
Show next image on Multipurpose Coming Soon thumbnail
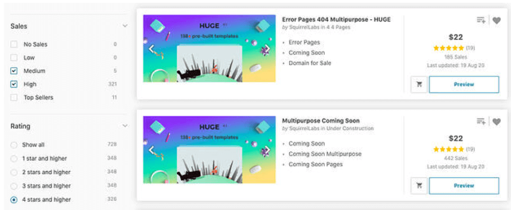(x=267, y=150)
